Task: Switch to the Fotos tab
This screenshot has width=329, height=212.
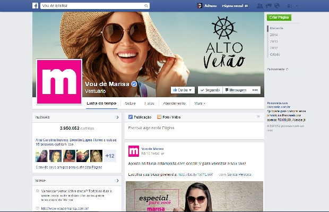Action: [150, 104]
